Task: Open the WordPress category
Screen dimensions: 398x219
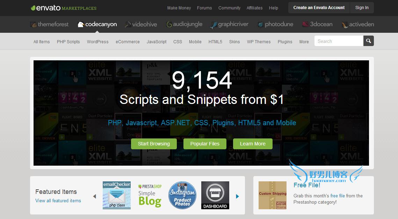Action: 98,42
